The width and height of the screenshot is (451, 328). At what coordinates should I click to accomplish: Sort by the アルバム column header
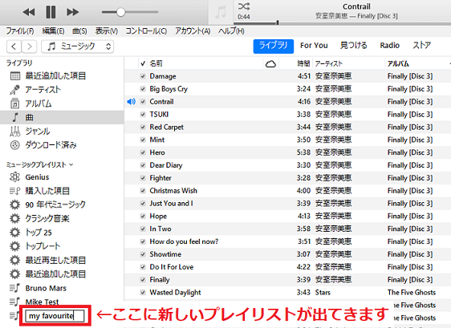[398, 63]
